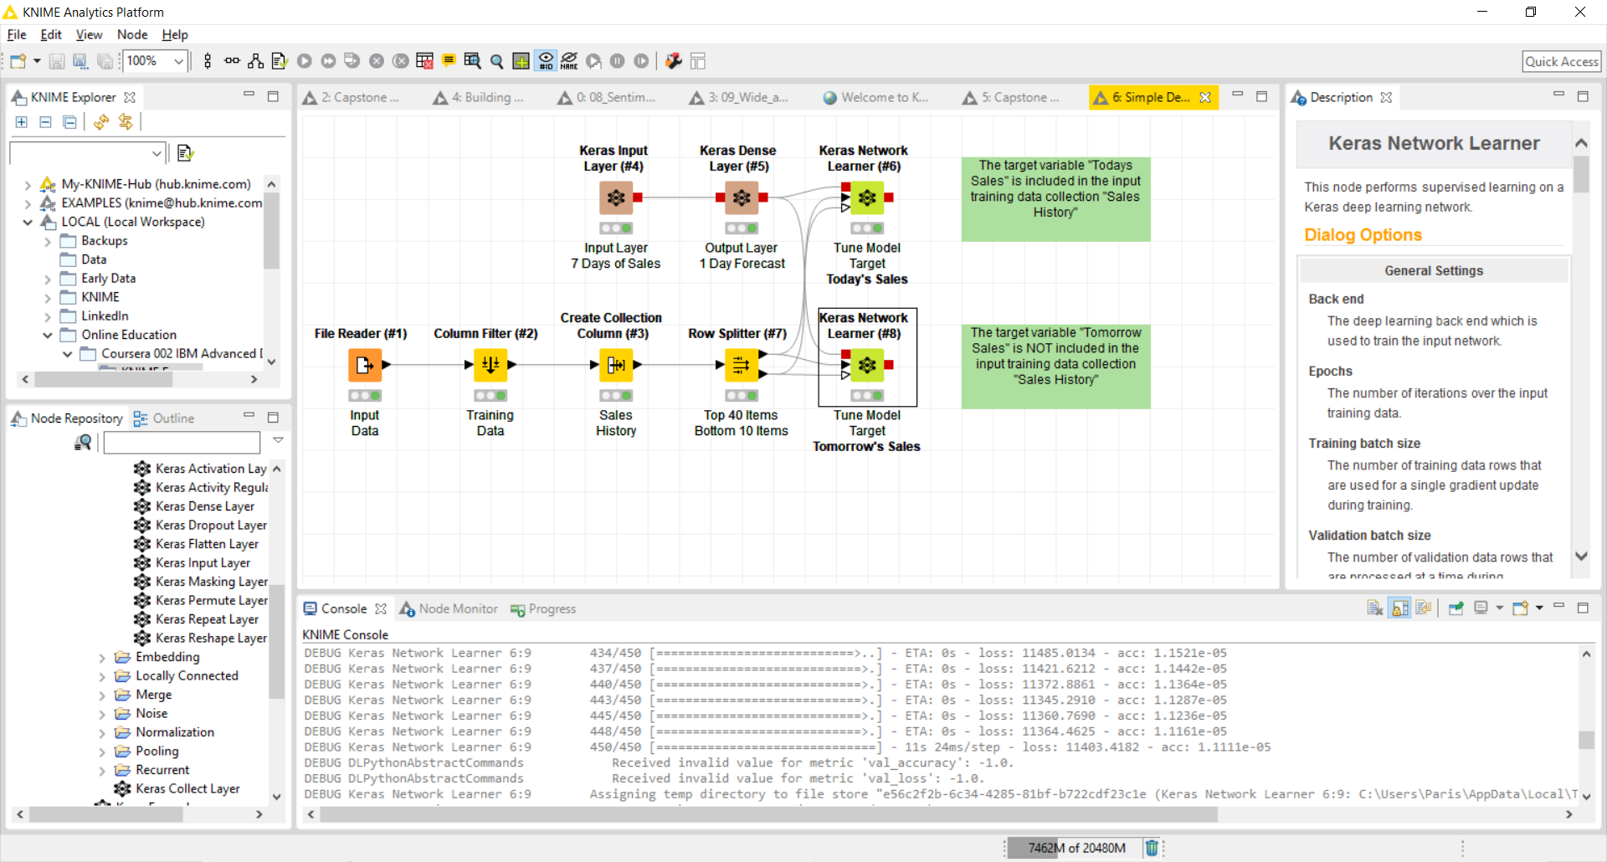Image resolution: width=1607 pixels, height=862 pixels.
Task: Toggle Scroll Lock in the console
Action: click(x=1399, y=608)
